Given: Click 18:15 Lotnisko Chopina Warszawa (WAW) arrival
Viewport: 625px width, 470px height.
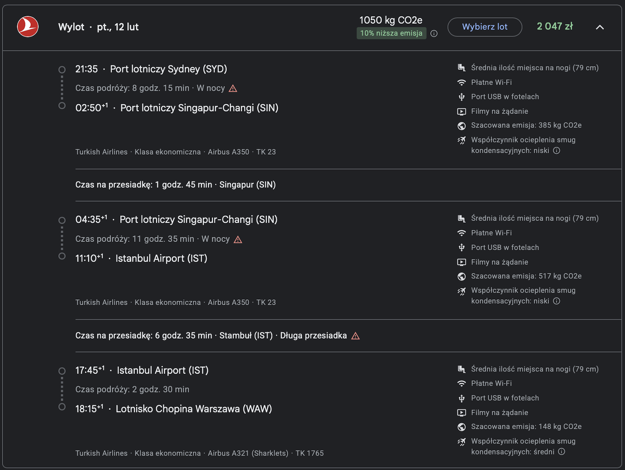Looking at the screenshot, I should click(174, 409).
